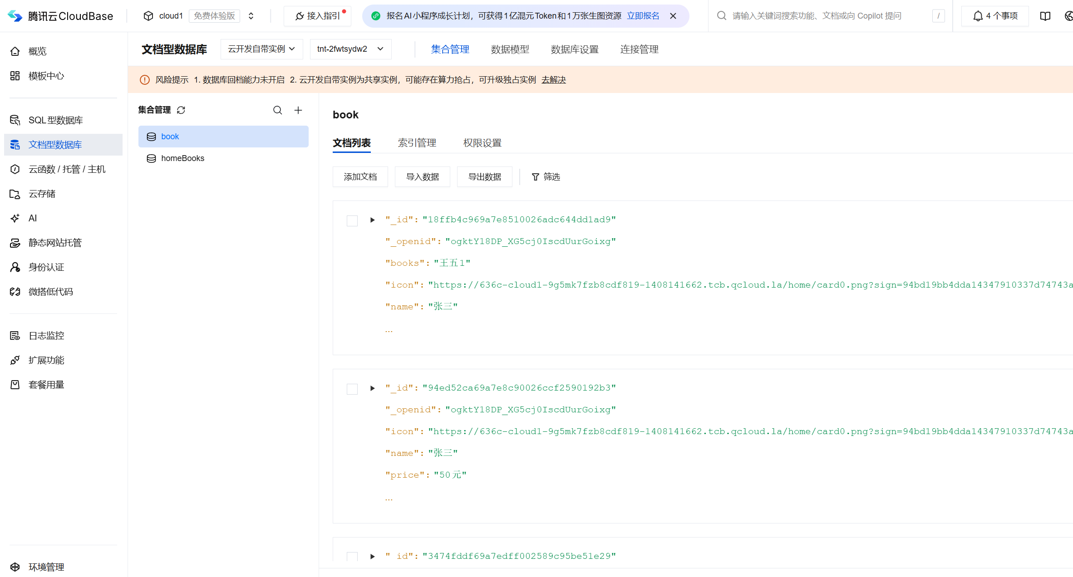This screenshot has height=577, width=1073.
Task: Open the 云开发自带实例 dropdown
Action: tap(261, 49)
